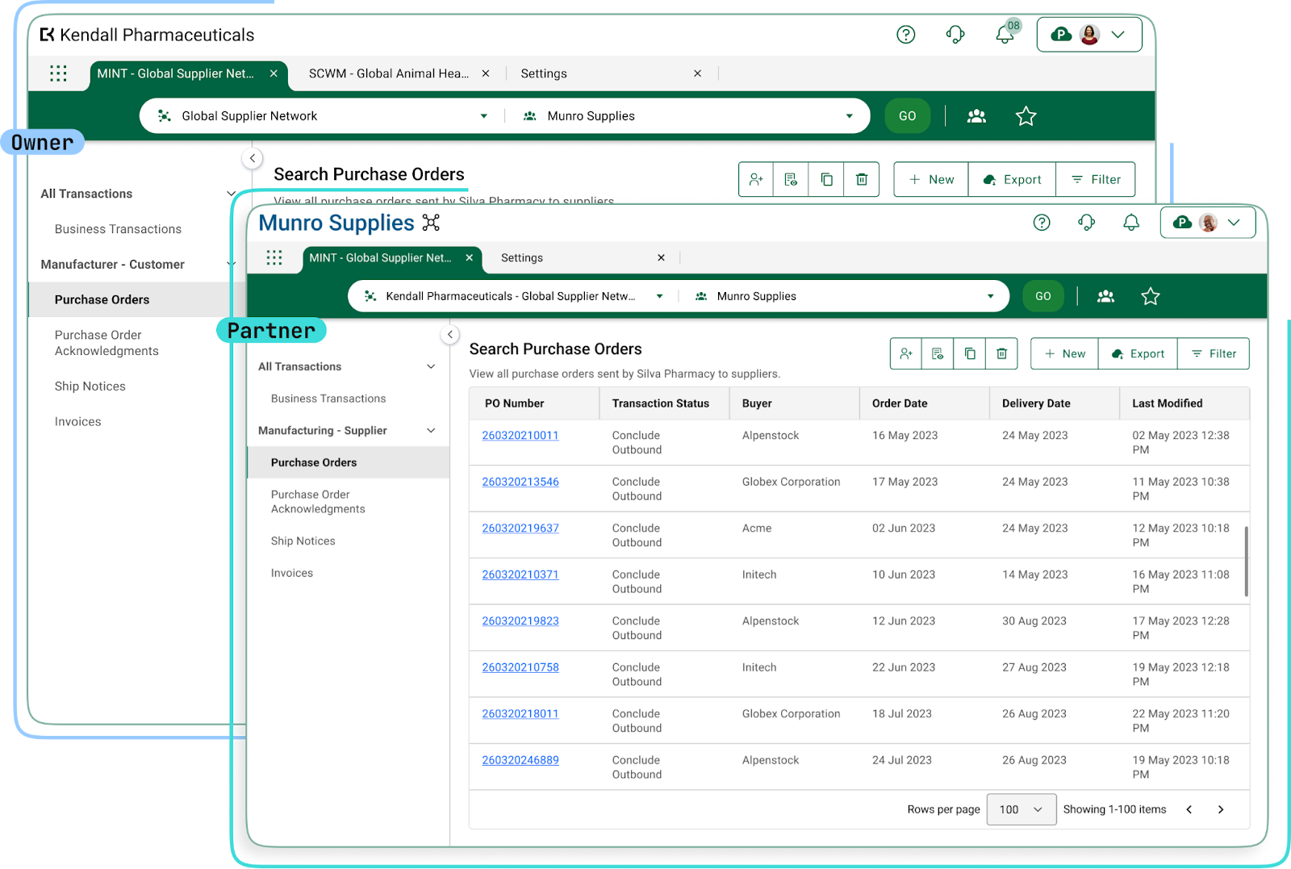The image size is (1291, 869).
Task: Close the SCWM tab in Kendall window
Action: (486, 73)
